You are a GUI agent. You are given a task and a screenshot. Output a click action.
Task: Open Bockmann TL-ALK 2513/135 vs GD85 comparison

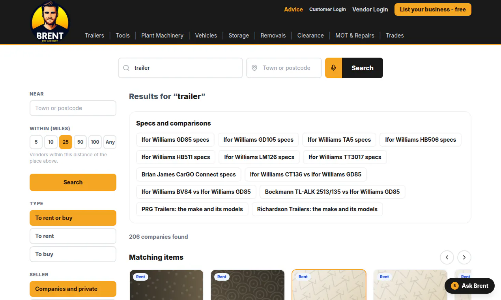coord(332,192)
